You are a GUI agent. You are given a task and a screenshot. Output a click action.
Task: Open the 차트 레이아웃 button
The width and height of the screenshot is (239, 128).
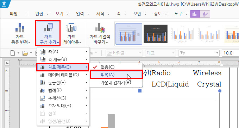[72, 34]
